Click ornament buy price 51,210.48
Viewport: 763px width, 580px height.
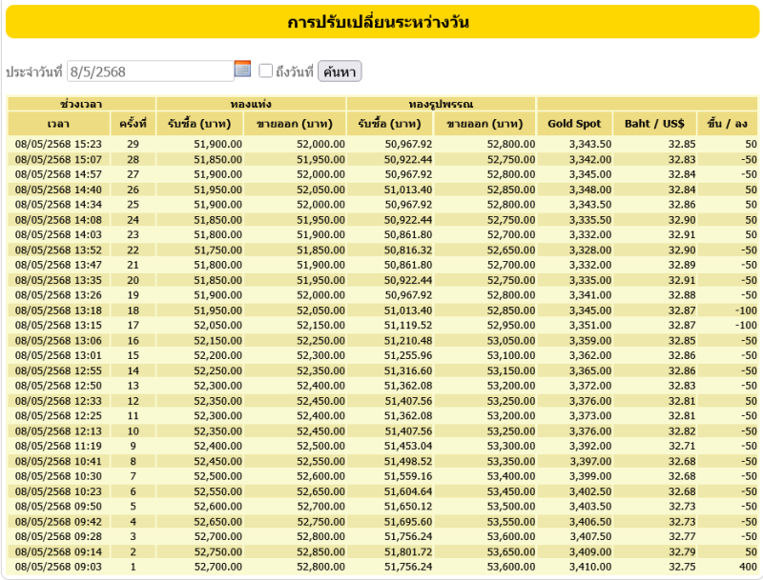408,341
